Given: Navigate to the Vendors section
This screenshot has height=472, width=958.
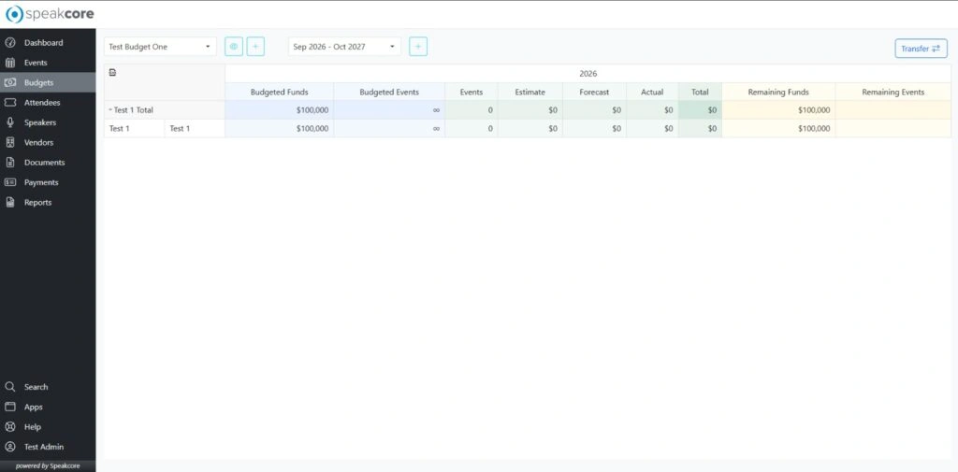Looking at the screenshot, I should click(38, 143).
